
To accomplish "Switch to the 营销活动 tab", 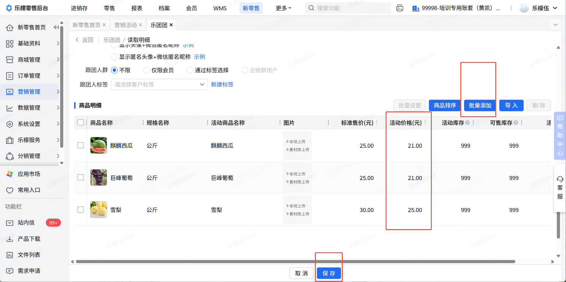I will coord(125,25).
